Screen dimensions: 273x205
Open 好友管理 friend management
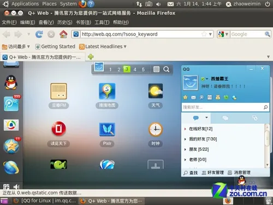coord(213,173)
